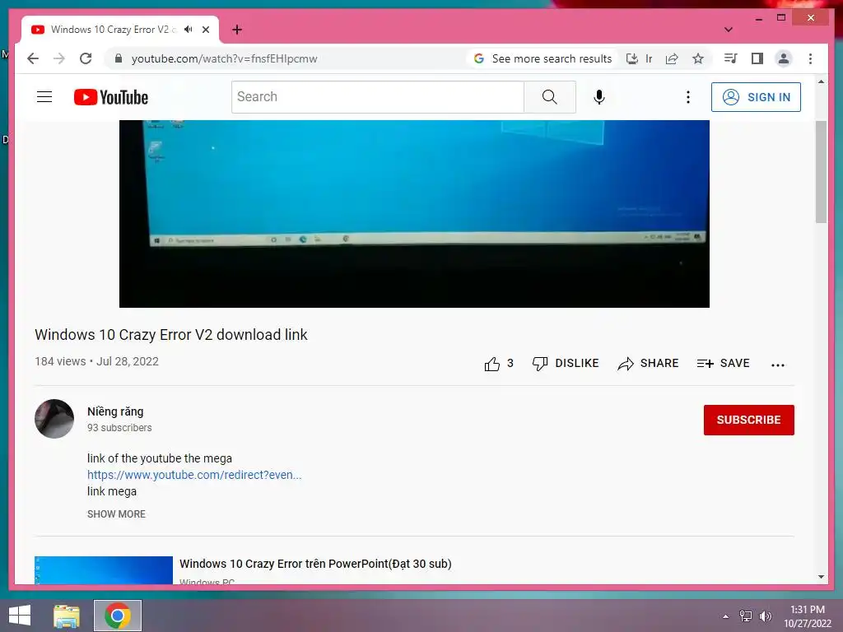
Task: Focus the YouTube Search field
Action: point(377,97)
